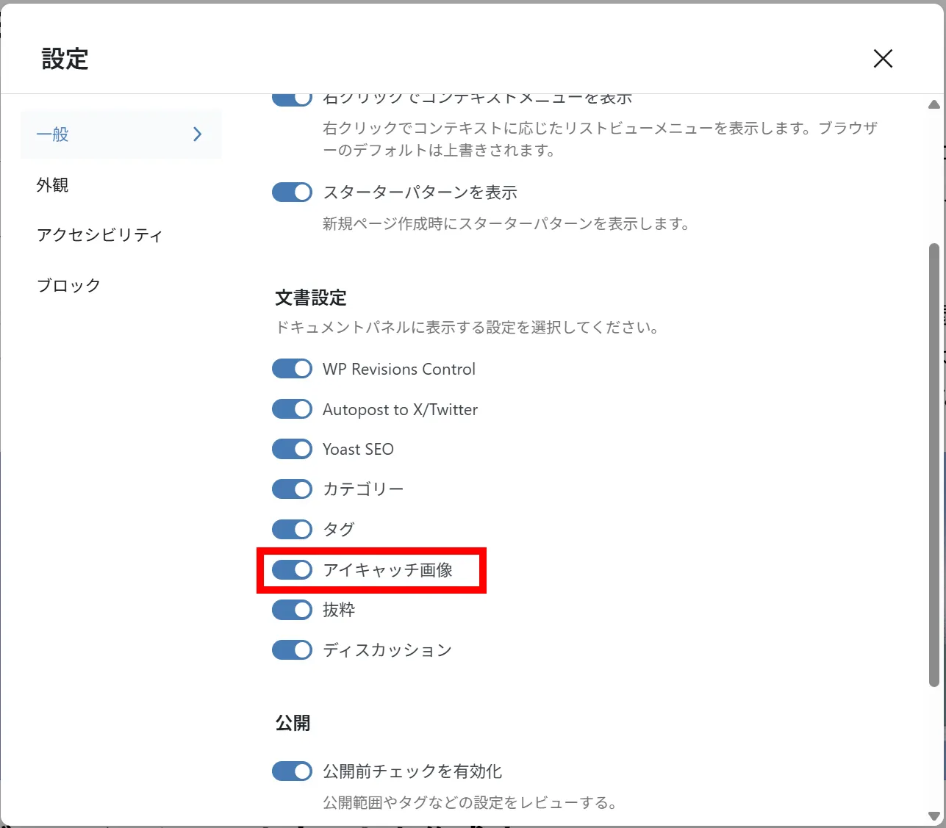The width and height of the screenshot is (946, 828).
Task: Click the scrollbar down arrow
Action: tap(934, 816)
